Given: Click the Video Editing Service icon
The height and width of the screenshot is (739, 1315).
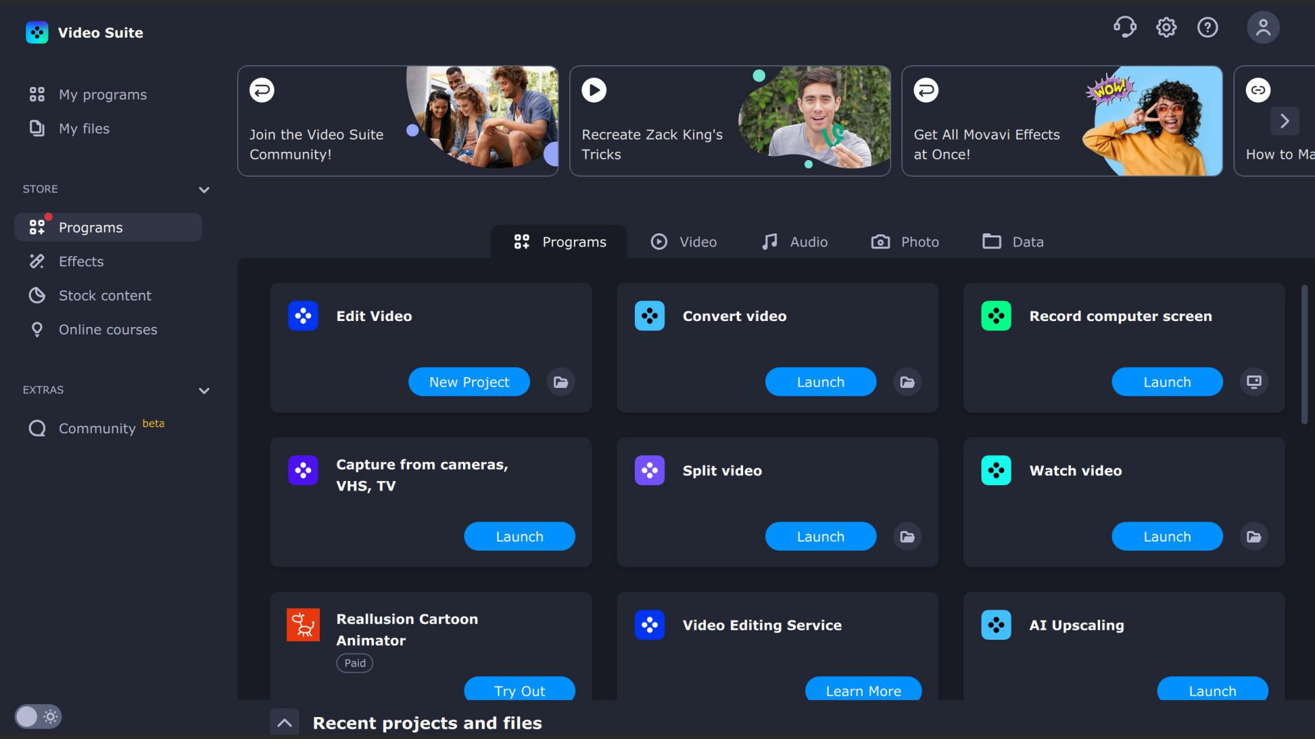Looking at the screenshot, I should pyautogui.click(x=649, y=625).
